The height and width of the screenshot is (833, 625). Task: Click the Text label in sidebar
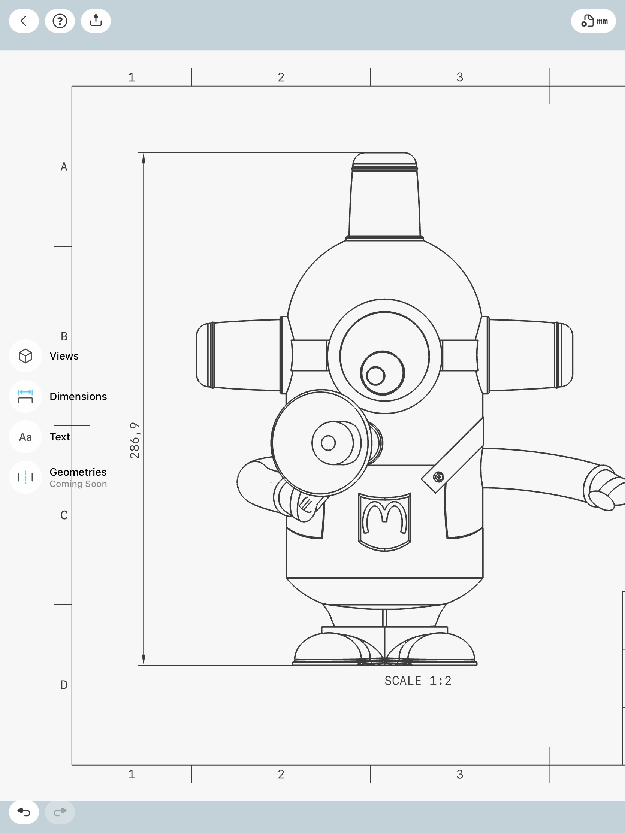(60, 437)
